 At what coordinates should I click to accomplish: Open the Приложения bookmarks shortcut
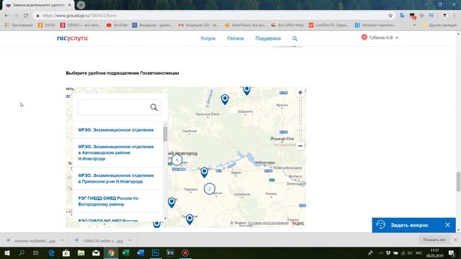tap(19, 25)
